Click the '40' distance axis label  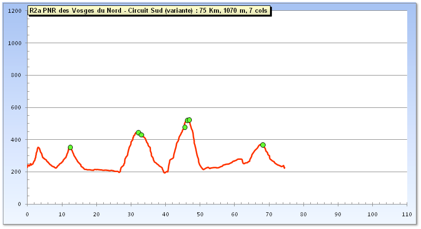[x=166, y=214]
